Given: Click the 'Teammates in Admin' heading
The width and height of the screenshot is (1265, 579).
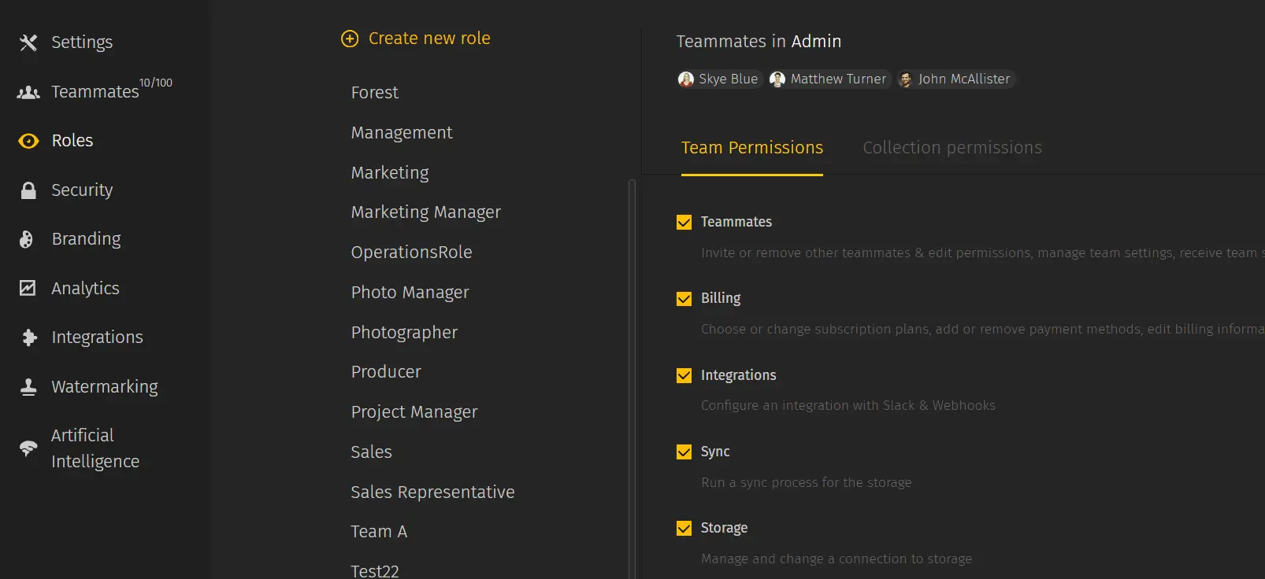Looking at the screenshot, I should point(759,42).
